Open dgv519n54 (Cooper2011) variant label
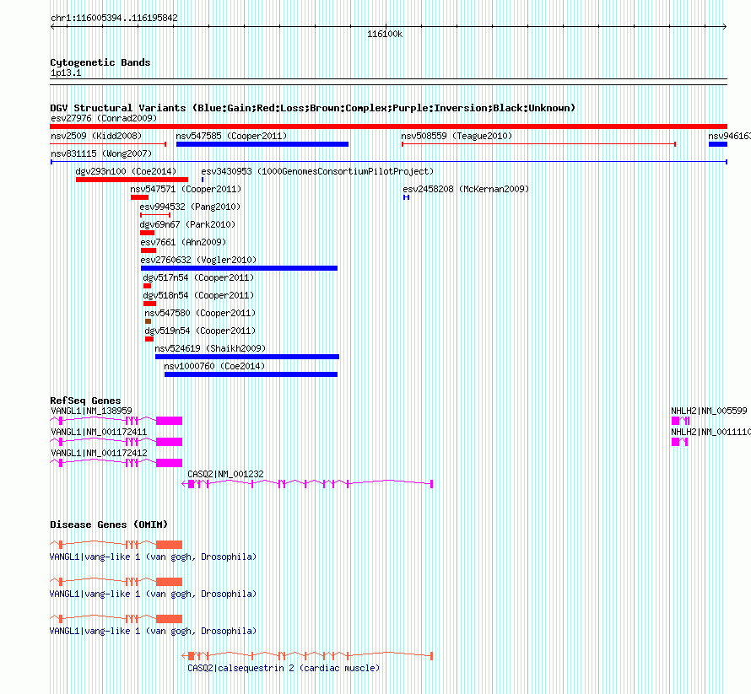Screen dimensions: 751x694 (200, 331)
